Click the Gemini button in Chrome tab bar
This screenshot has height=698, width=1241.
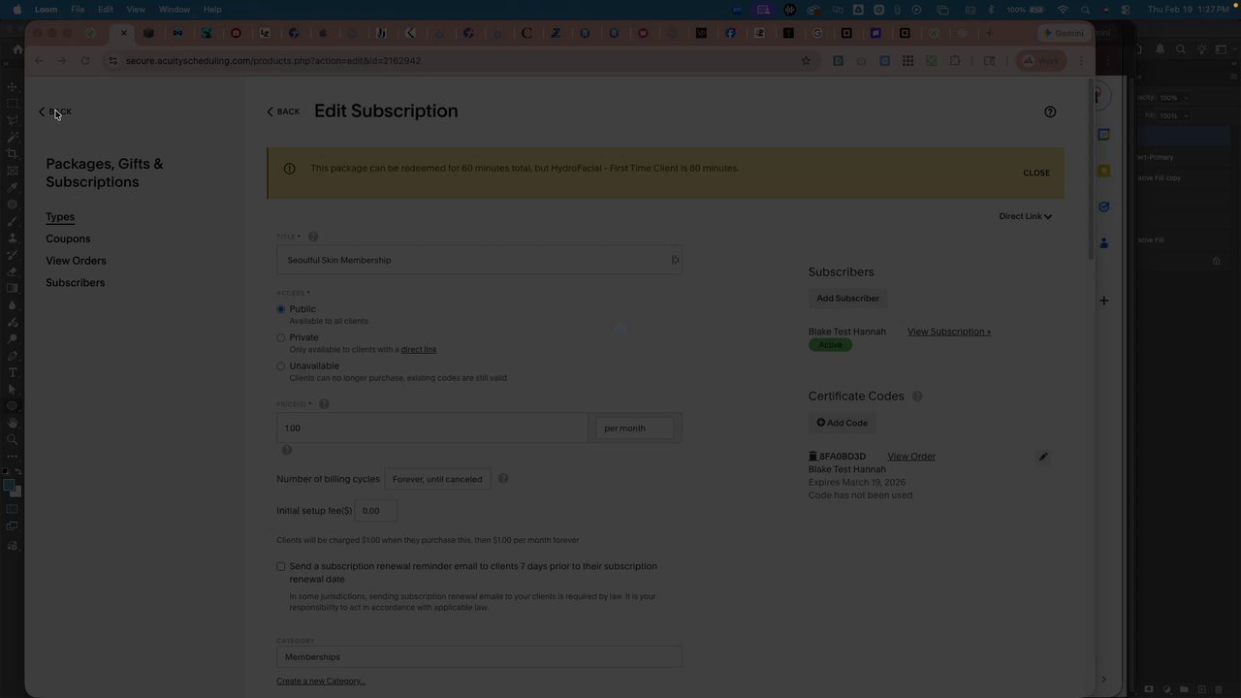[1063, 33]
